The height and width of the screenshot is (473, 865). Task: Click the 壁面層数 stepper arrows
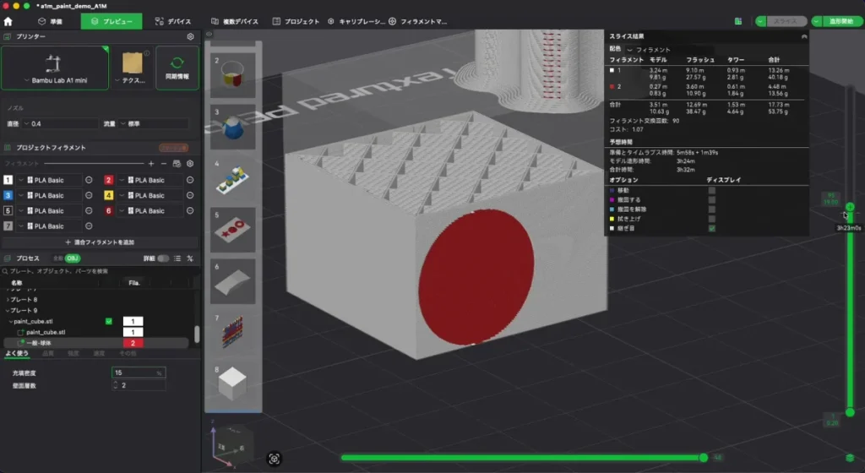115,386
